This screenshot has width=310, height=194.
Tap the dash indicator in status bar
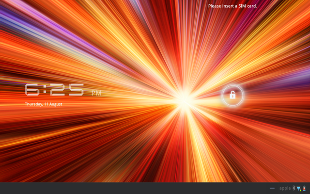272,188
